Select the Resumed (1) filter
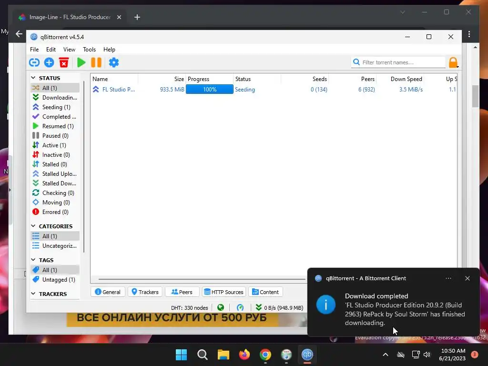This screenshot has height=366, width=488. pyautogui.click(x=55, y=126)
